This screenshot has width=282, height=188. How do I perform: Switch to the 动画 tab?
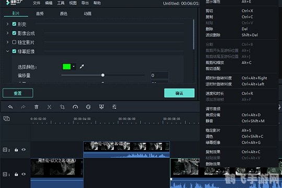[88, 14]
